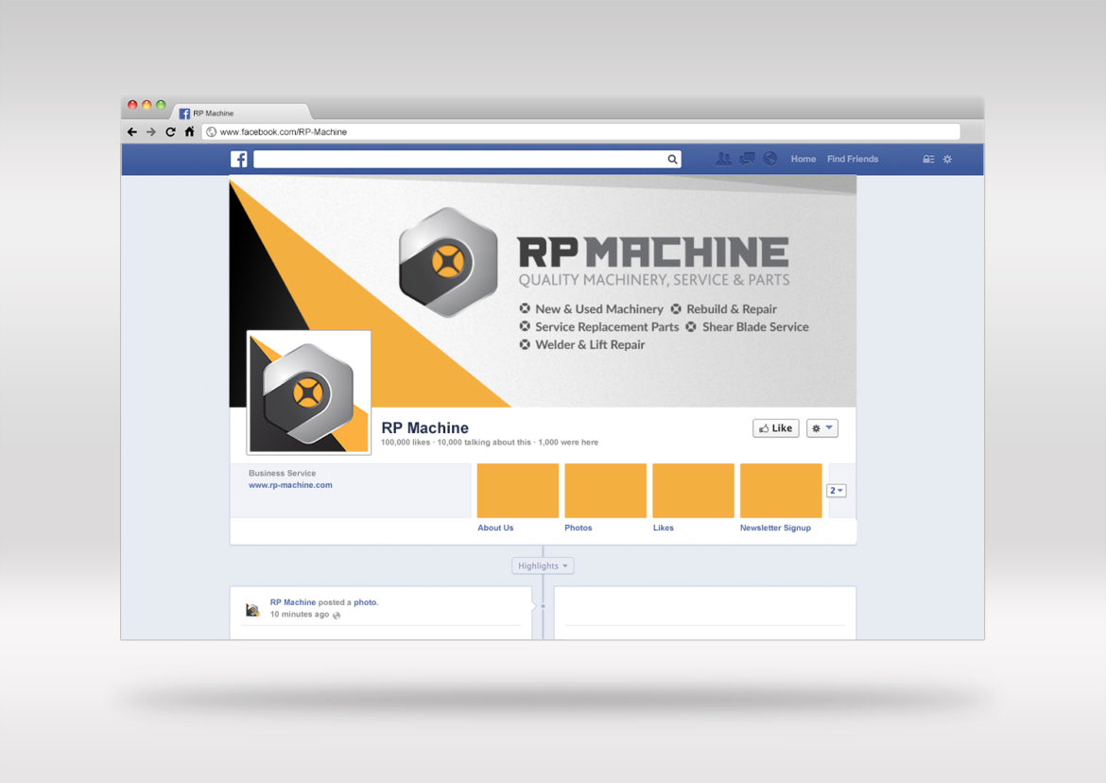Open the gear dropdown beside the Like button
This screenshot has height=783, width=1106.
(821, 427)
